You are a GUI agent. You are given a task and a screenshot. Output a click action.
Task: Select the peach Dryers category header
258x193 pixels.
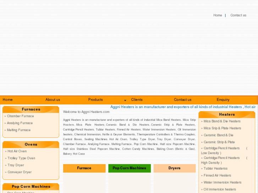(175, 168)
